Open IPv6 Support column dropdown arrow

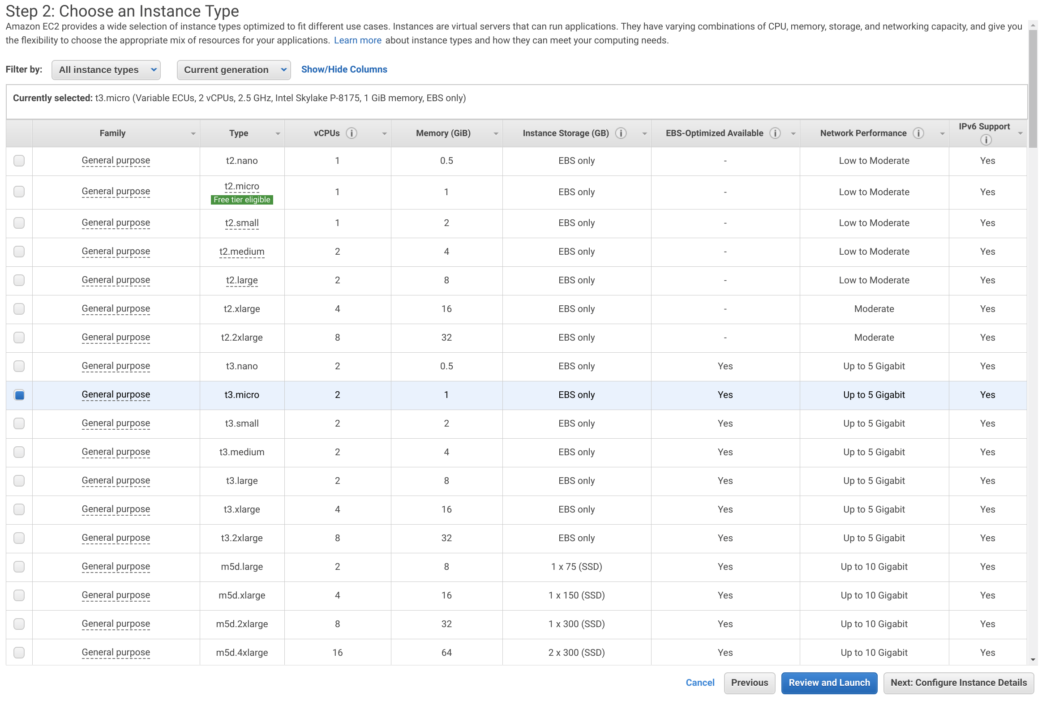tap(1020, 134)
